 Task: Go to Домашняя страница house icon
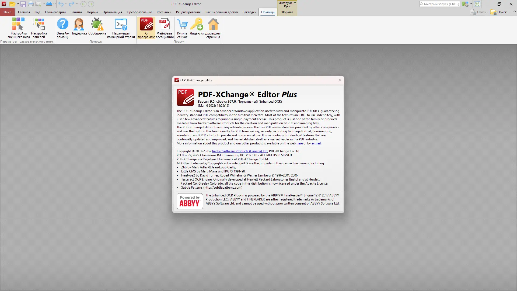[213, 24]
